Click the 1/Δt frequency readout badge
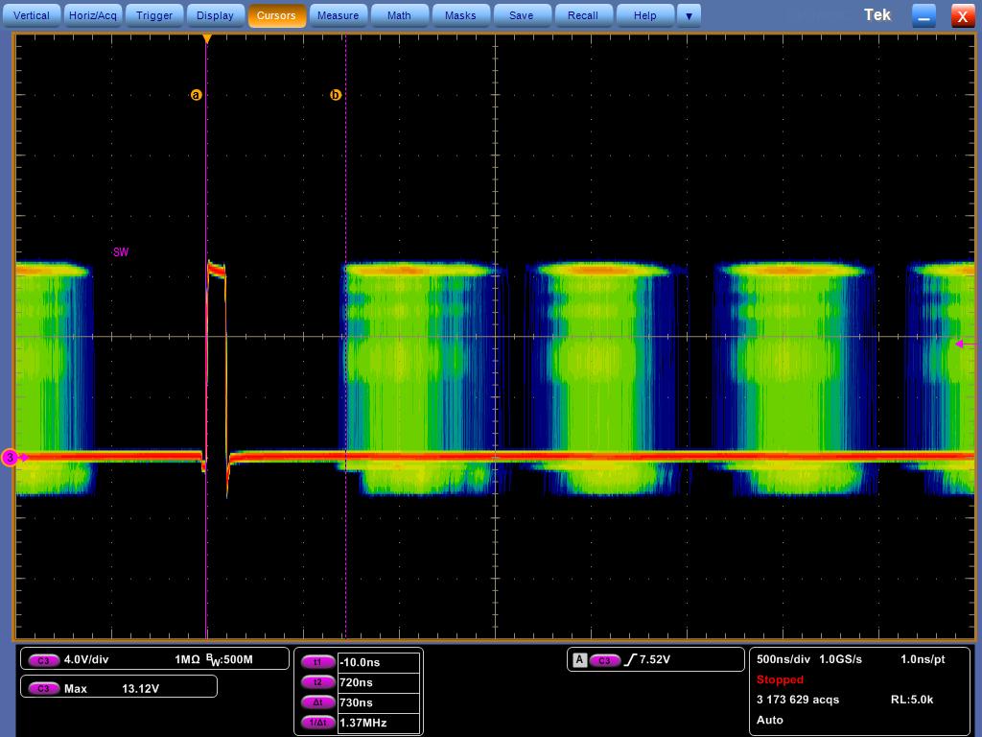Image resolution: width=982 pixels, height=737 pixels. click(317, 723)
